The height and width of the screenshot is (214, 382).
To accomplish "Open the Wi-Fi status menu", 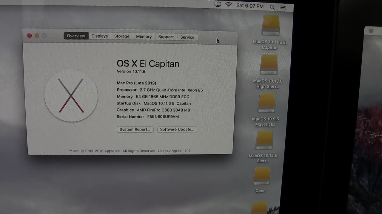I will 229,5.
